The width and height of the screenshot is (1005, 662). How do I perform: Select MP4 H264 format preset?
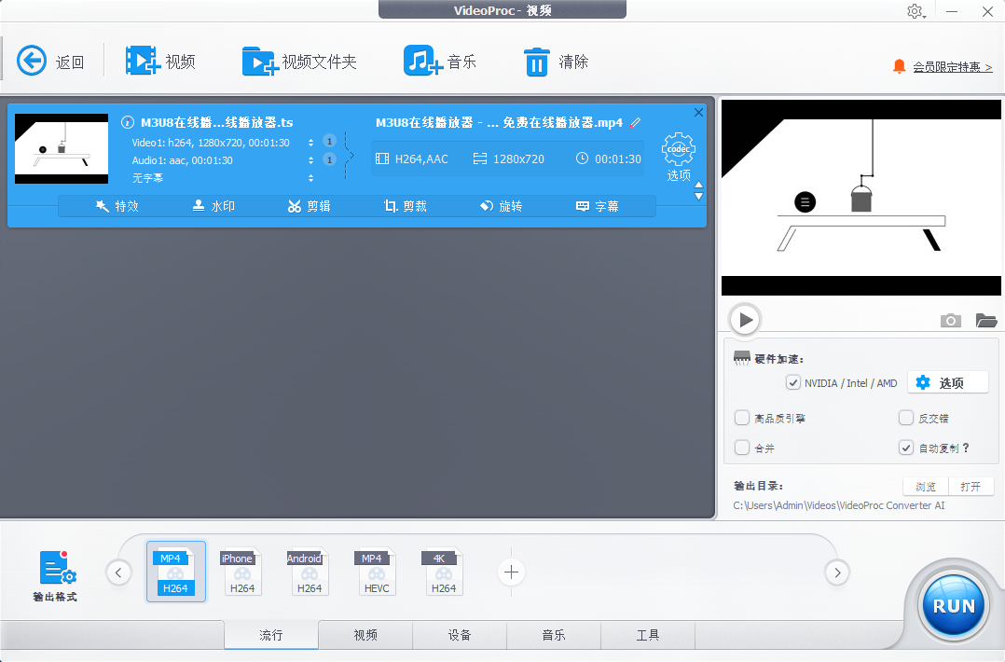pyautogui.click(x=175, y=572)
